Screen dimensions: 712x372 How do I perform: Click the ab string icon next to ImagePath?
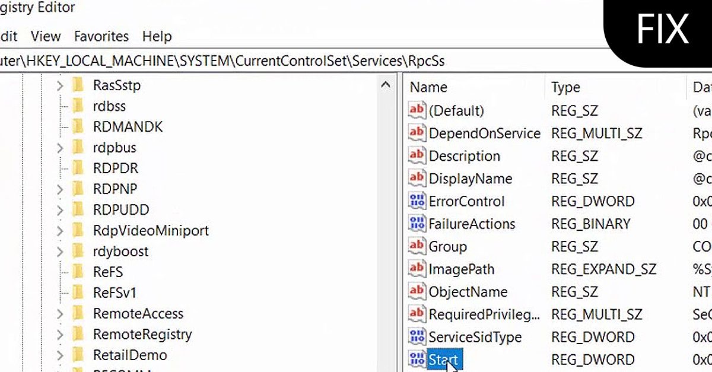click(417, 269)
